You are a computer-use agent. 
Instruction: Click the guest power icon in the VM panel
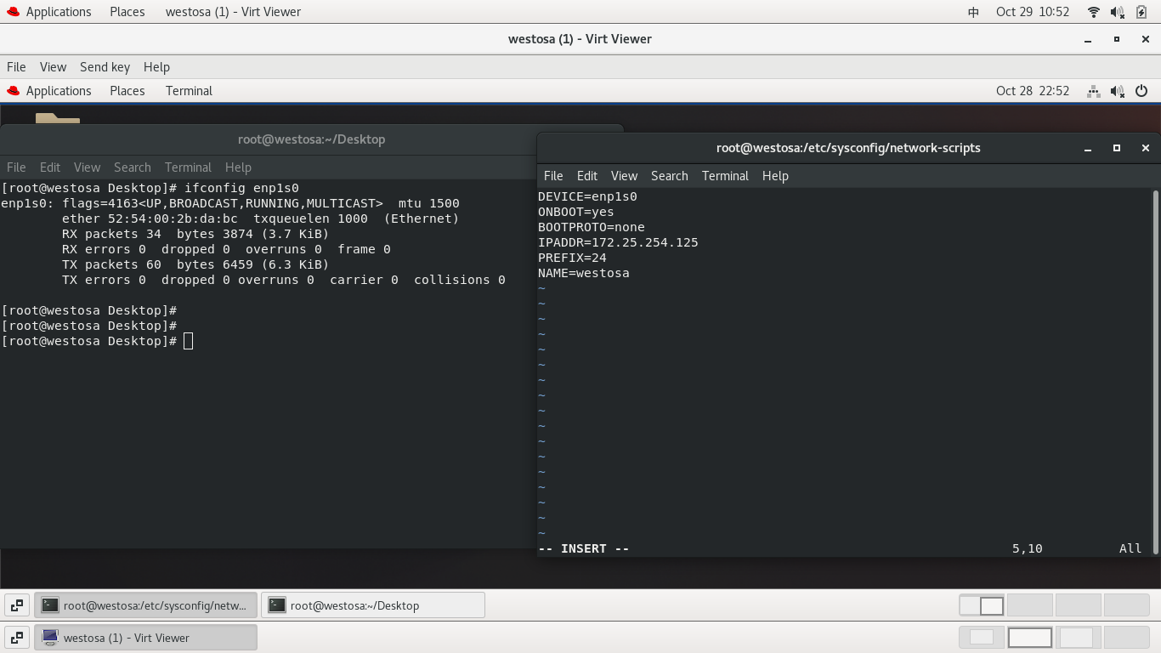tap(1142, 91)
